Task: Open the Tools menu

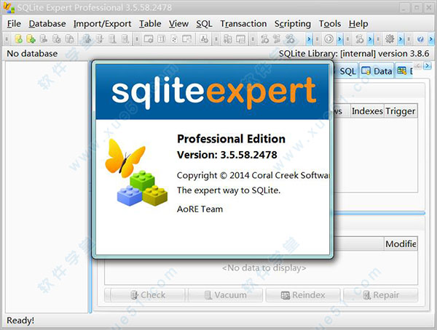Action: pyautogui.click(x=330, y=24)
